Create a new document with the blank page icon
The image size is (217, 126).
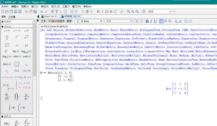pyautogui.click(x=3, y=12)
